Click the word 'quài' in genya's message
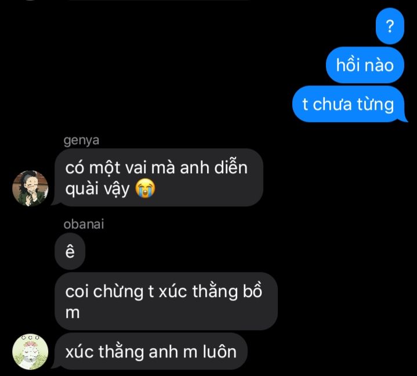The width and height of the screenshot is (417, 376). click(x=82, y=189)
